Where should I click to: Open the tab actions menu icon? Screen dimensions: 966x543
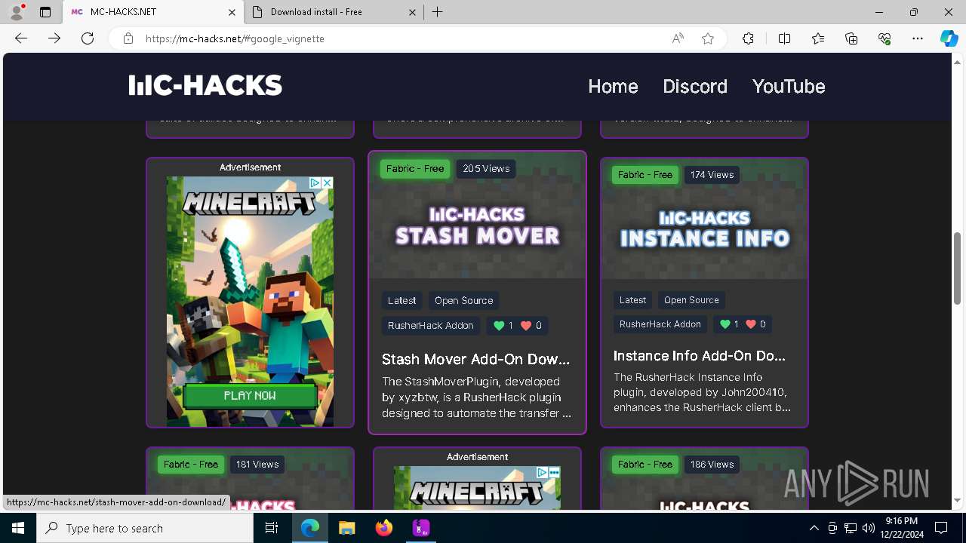tap(45, 12)
